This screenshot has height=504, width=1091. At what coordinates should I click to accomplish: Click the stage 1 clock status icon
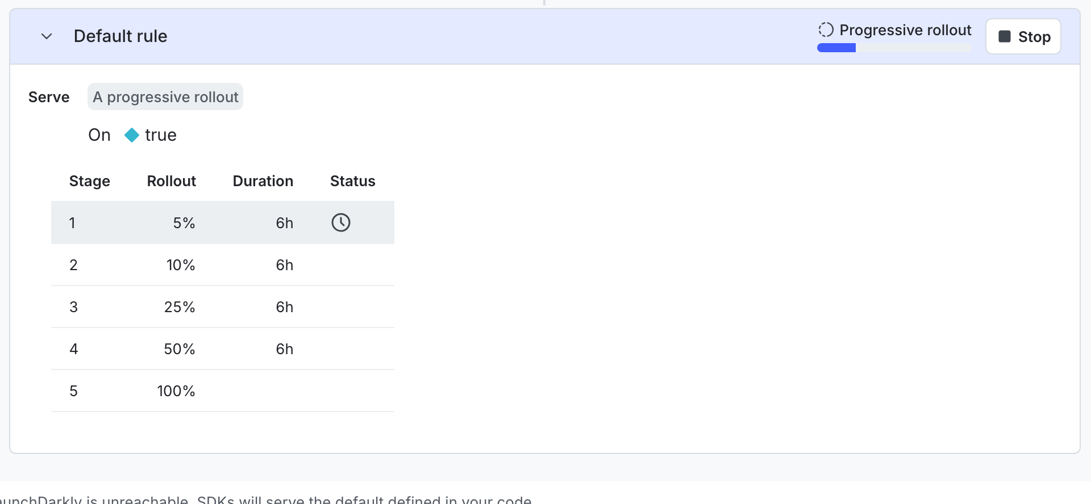(341, 222)
